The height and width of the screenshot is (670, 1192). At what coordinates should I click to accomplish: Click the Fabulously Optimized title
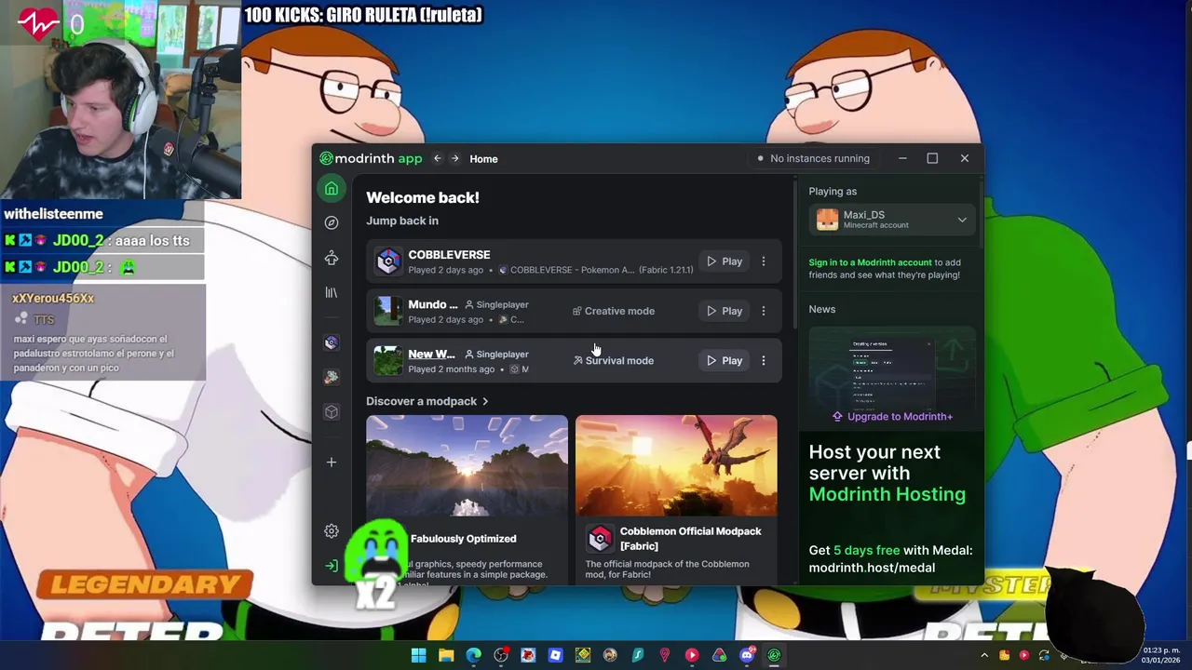pos(463,539)
